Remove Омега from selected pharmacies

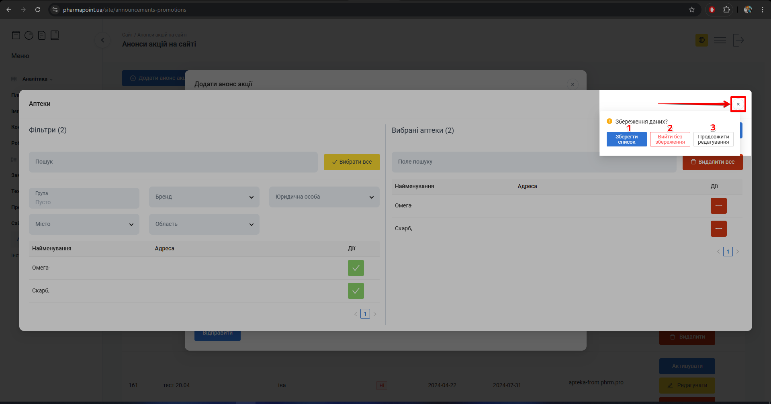coord(718,206)
